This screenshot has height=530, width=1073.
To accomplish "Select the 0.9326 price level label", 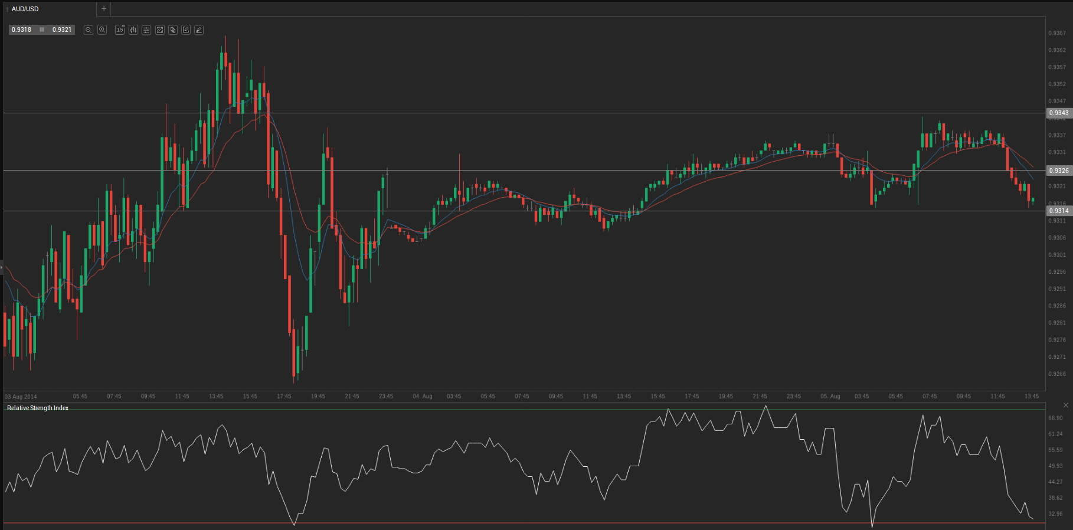I will [1059, 171].
